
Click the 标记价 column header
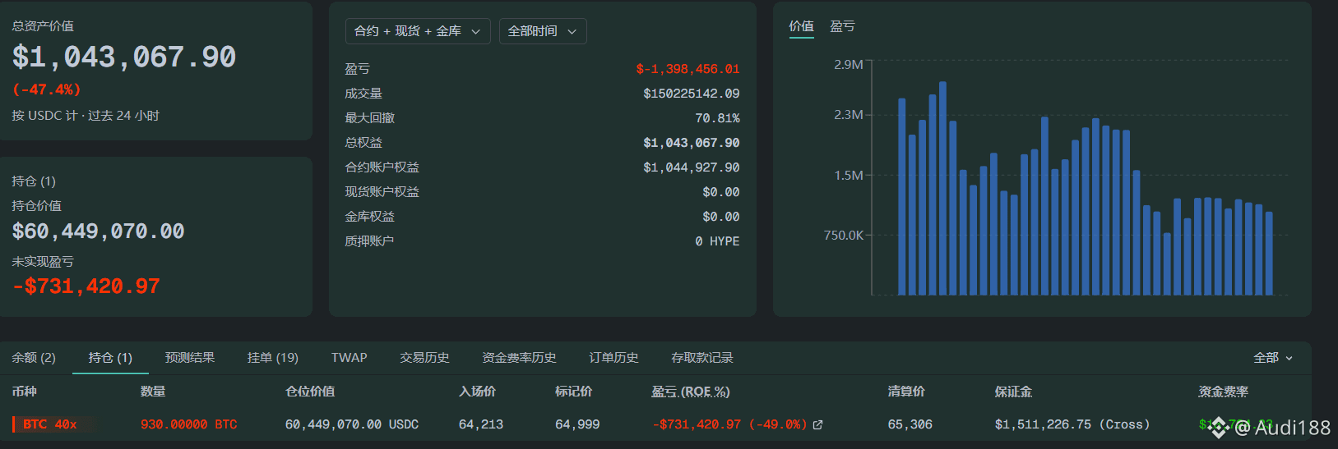pyautogui.click(x=573, y=392)
